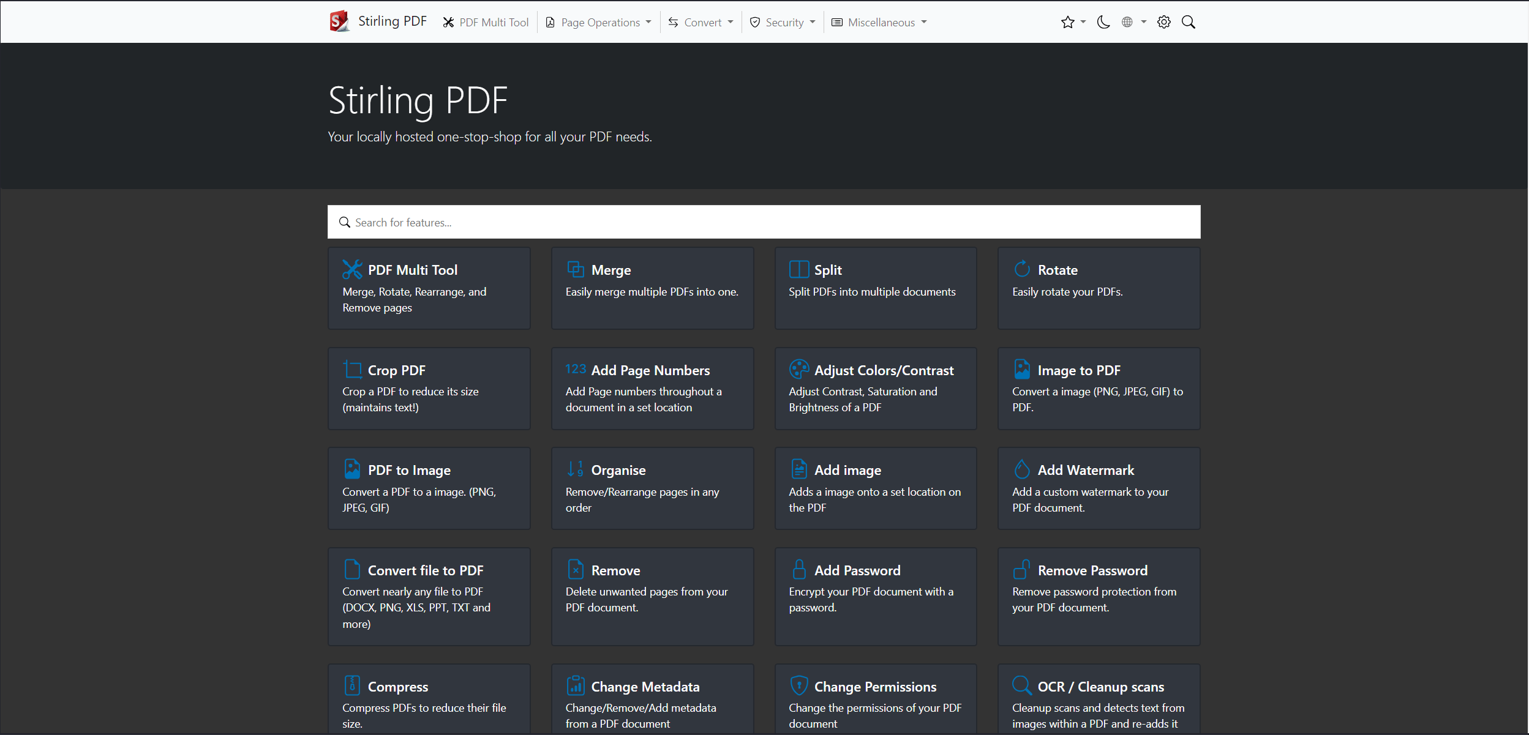Viewport: 1529px width, 735px height.
Task: Click the Organise sort icon
Action: [x=576, y=469]
